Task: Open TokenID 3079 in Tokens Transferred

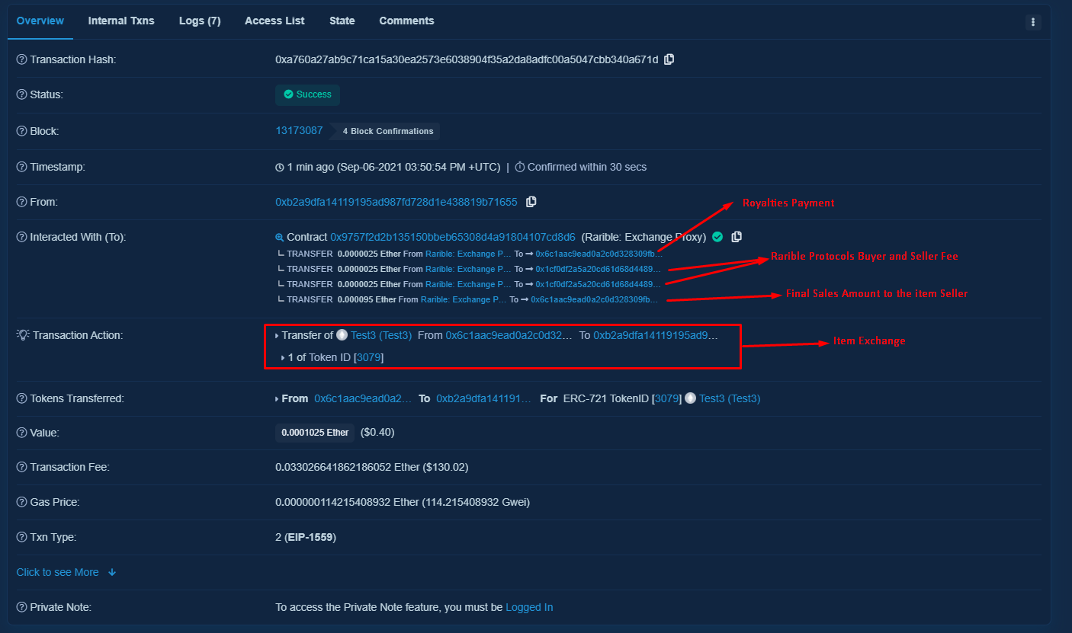Action: pyautogui.click(x=667, y=398)
